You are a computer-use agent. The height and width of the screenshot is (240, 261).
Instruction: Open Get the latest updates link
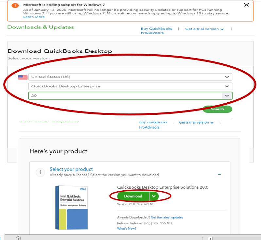(x=167, y=217)
